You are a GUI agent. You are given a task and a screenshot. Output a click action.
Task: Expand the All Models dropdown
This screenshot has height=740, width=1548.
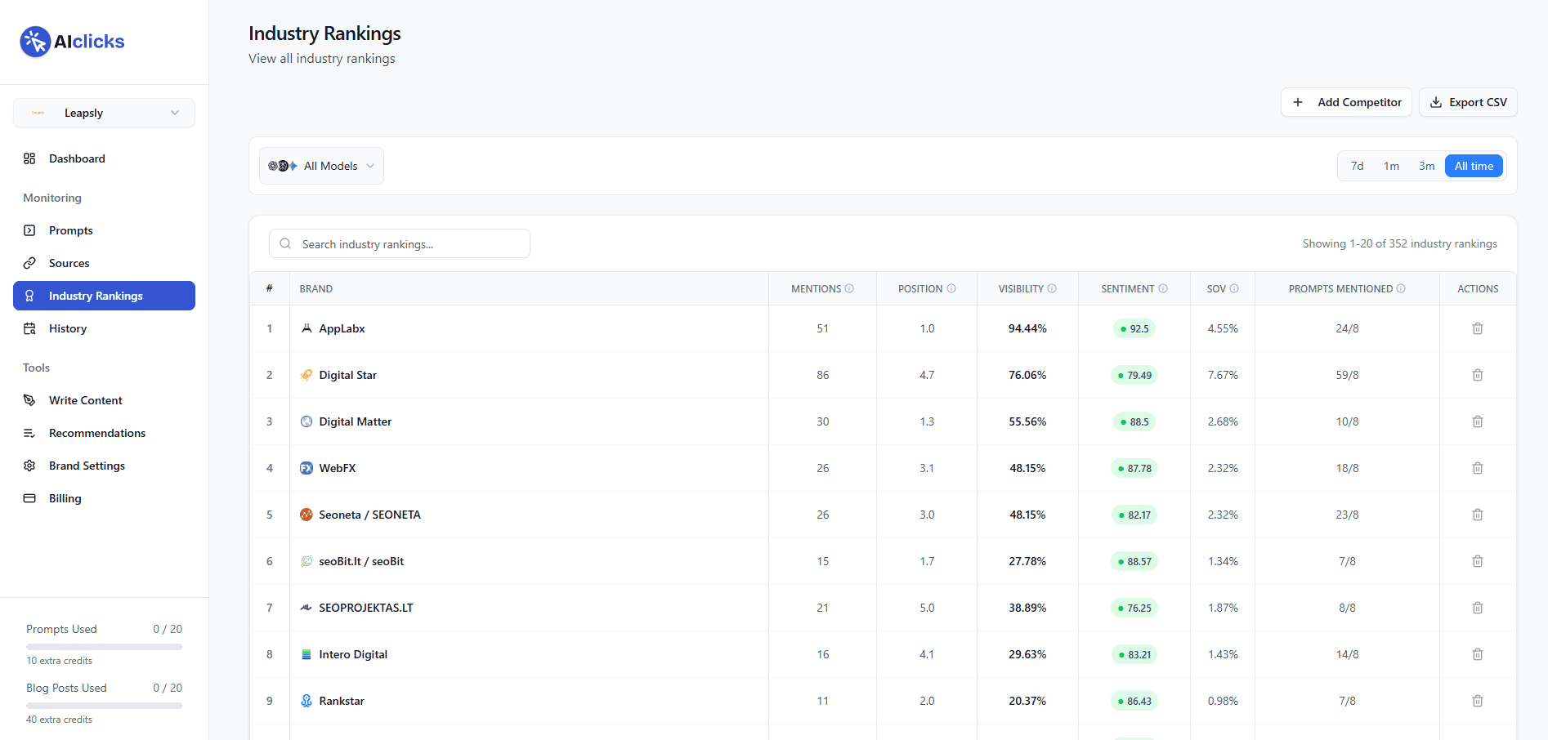point(321,166)
